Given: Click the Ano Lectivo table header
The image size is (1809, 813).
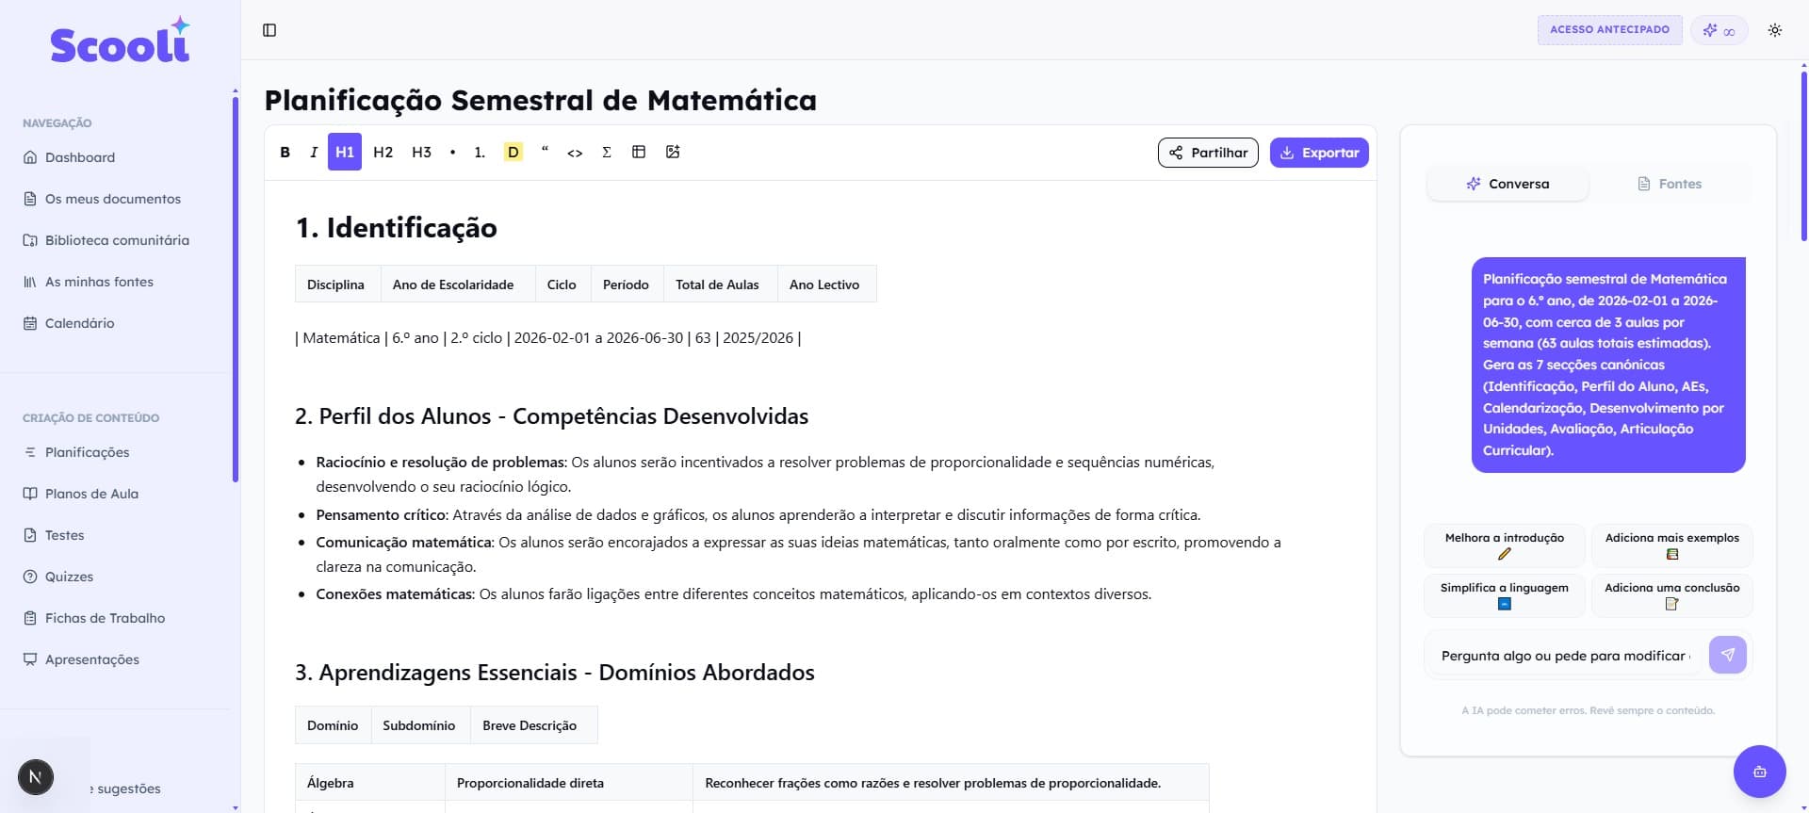Looking at the screenshot, I should (826, 285).
